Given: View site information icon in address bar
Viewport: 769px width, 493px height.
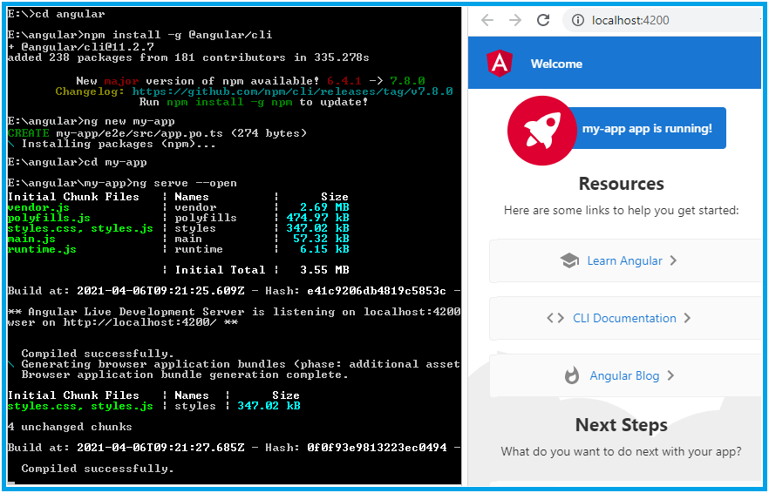Looking at the screenshot, I should click(578, 20).
